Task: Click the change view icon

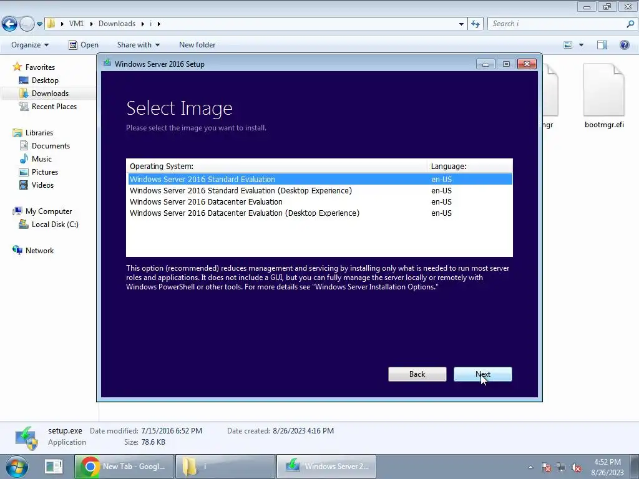Action: click(568, 45)
